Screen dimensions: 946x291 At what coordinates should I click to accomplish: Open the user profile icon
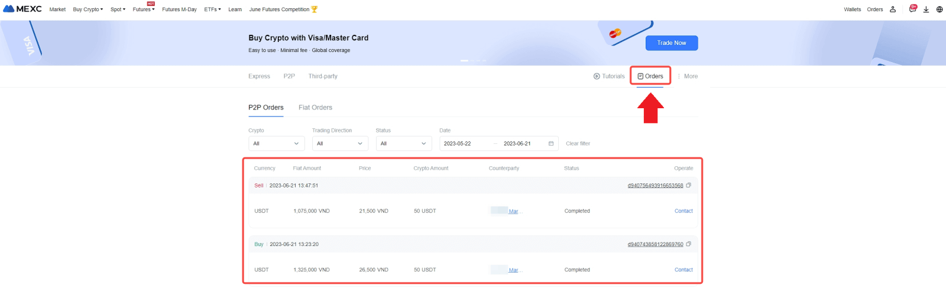(x=893, y=9)
